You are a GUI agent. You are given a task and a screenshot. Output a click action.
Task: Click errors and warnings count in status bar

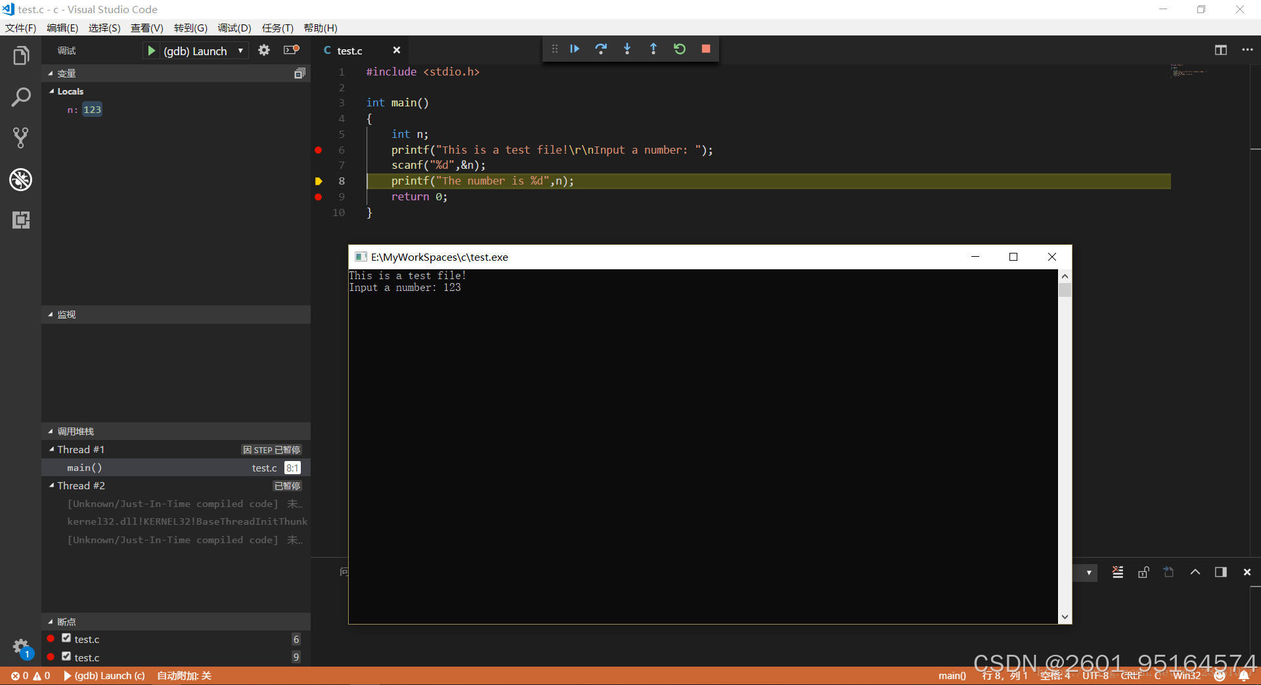(30, 676)
